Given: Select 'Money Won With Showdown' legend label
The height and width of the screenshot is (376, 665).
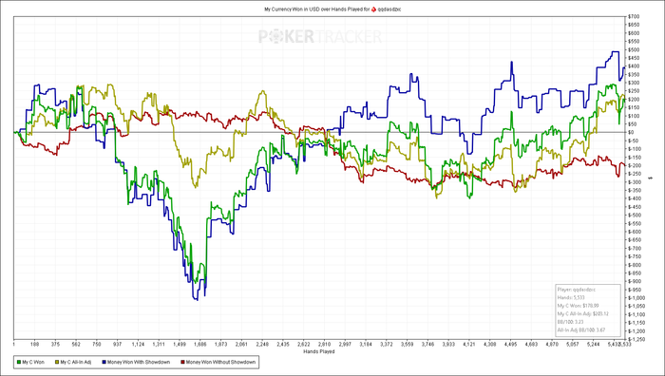Looking at the screenshot, I should click(x=139, y=362).
